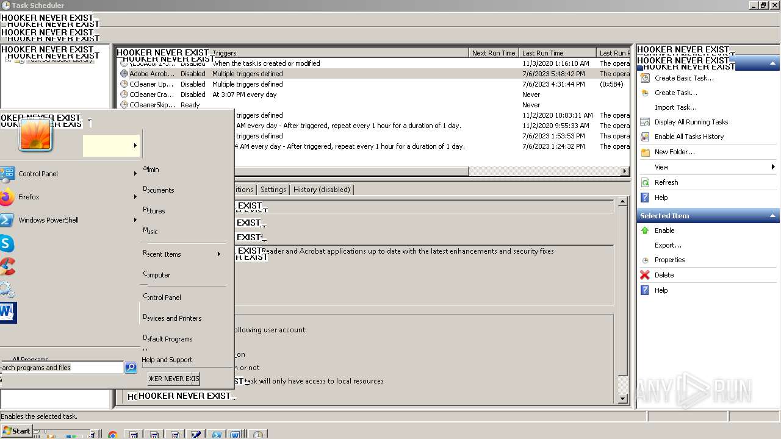Screen dimensions: 781x439
Task: Open Documents from Start menu
Action: [x=159, y=190]
